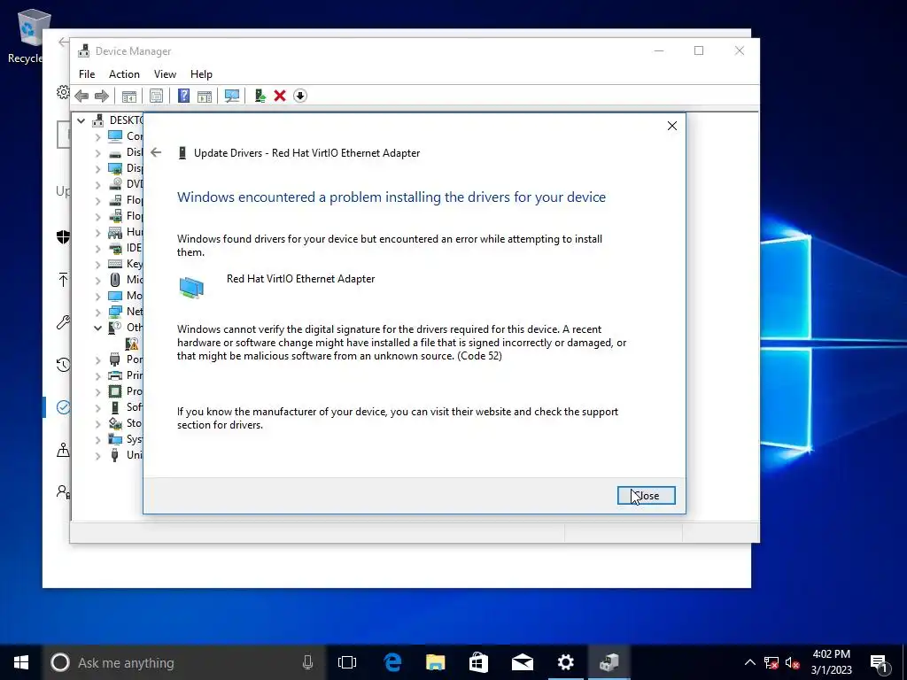Click the muted volume tray icon
Image resolution: width=907 pixels, height=680 pixels.
tap(793, 662)
